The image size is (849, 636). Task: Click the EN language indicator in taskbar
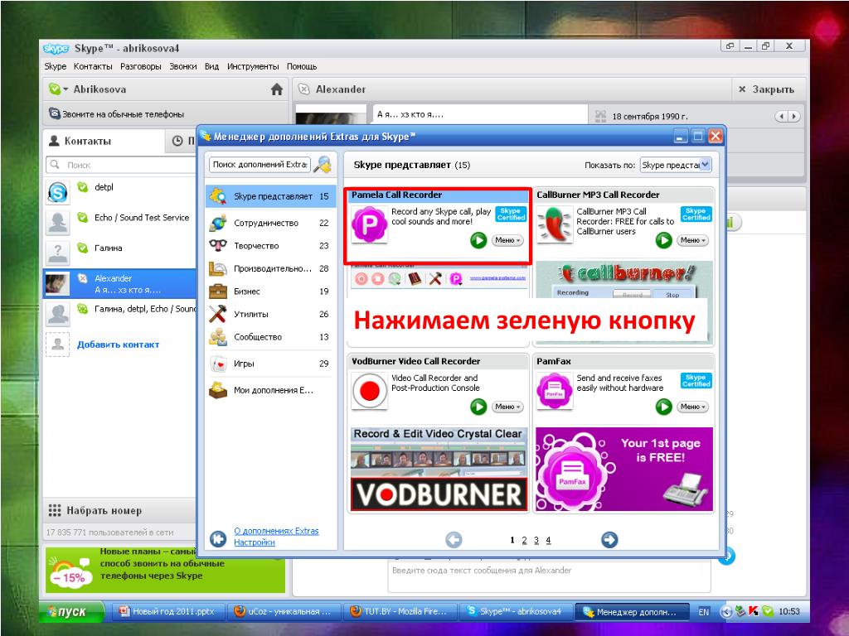pos(703,612)
